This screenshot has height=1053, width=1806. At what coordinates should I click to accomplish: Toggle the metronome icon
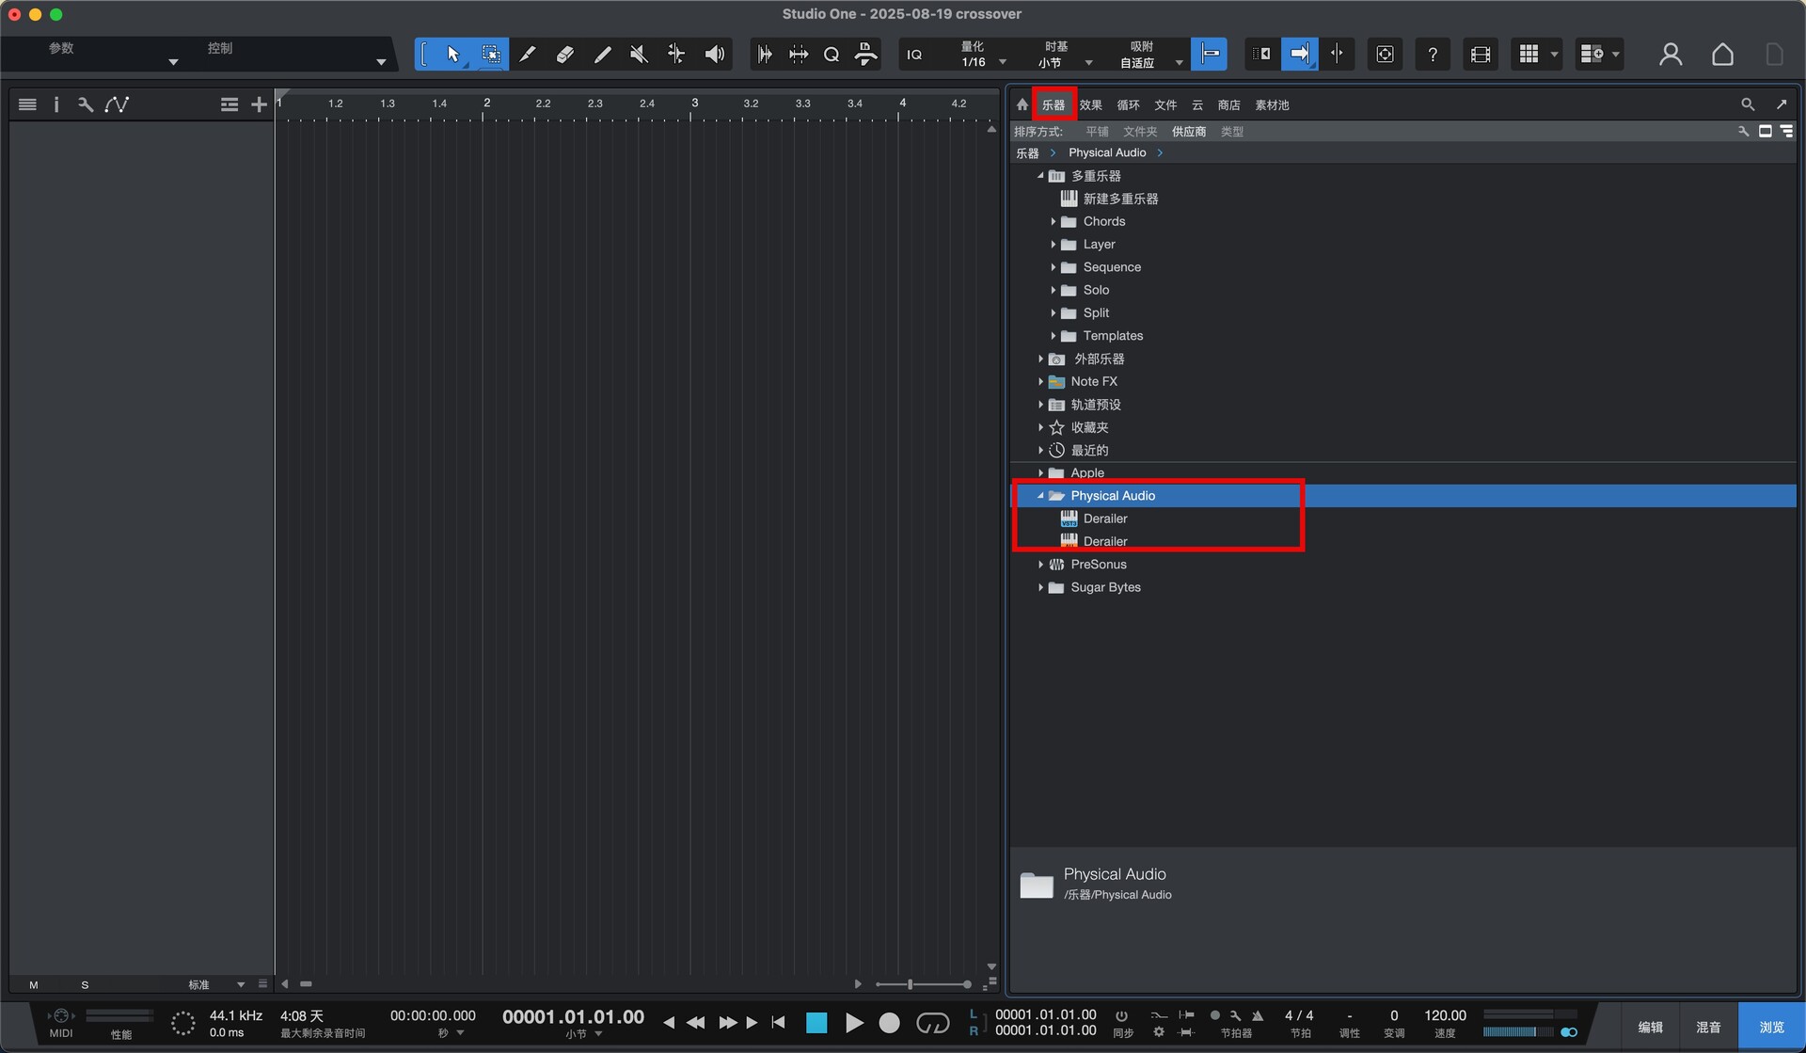(x=1258, y=1016)
